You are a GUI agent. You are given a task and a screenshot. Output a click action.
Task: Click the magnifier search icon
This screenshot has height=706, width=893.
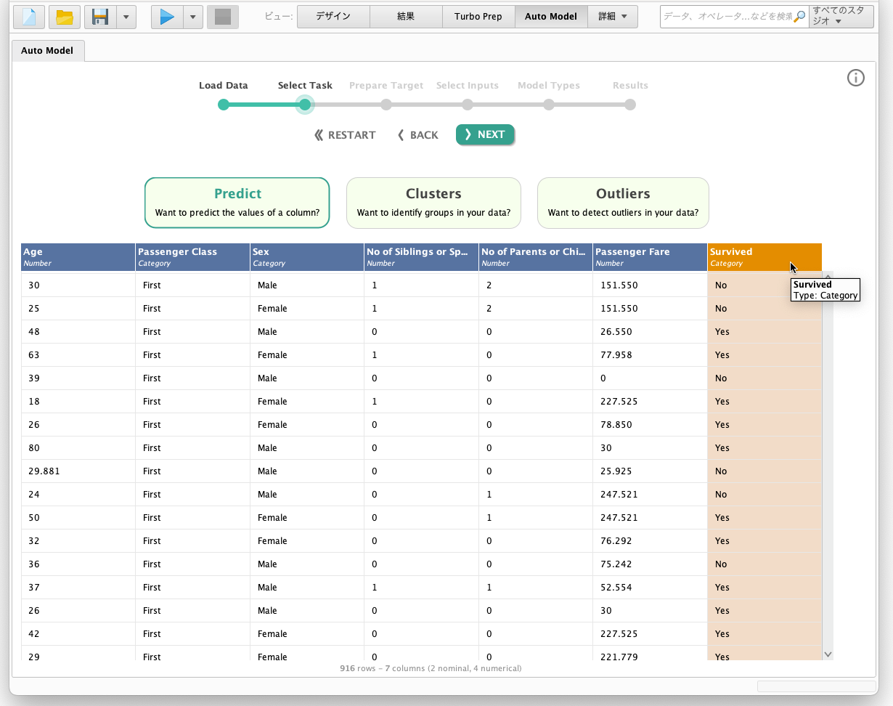tap(800, 16)
